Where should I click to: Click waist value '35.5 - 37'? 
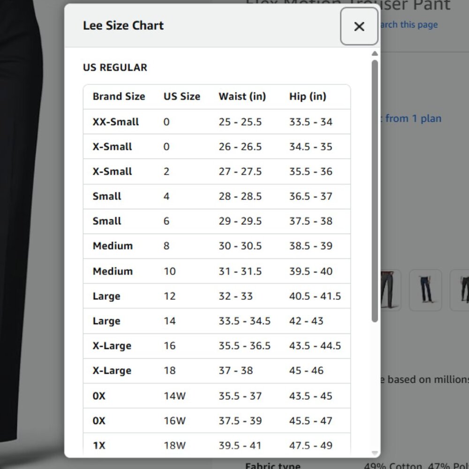tap(240, 396)
